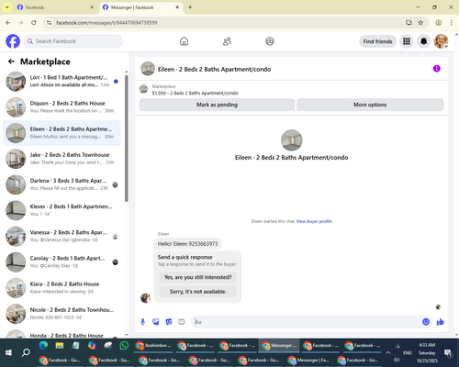Open Darlena 3 Beds 3 Baths conversation

pos(62,184)
